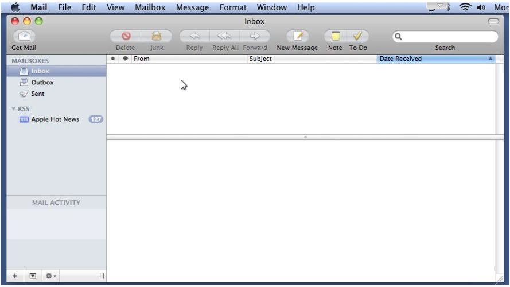The width and height of the screenshot is (510, 287).
Task: Click the Search input field
Action: 445,36
